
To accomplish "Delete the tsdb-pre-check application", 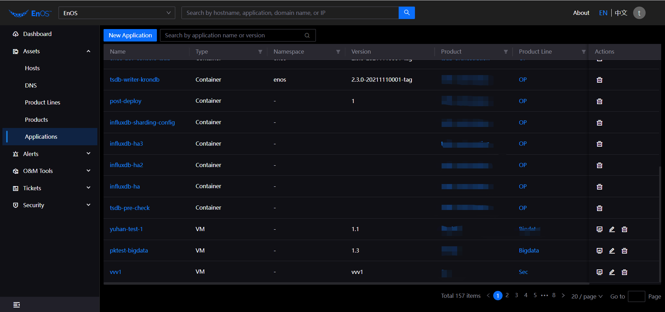I will 600,208.
